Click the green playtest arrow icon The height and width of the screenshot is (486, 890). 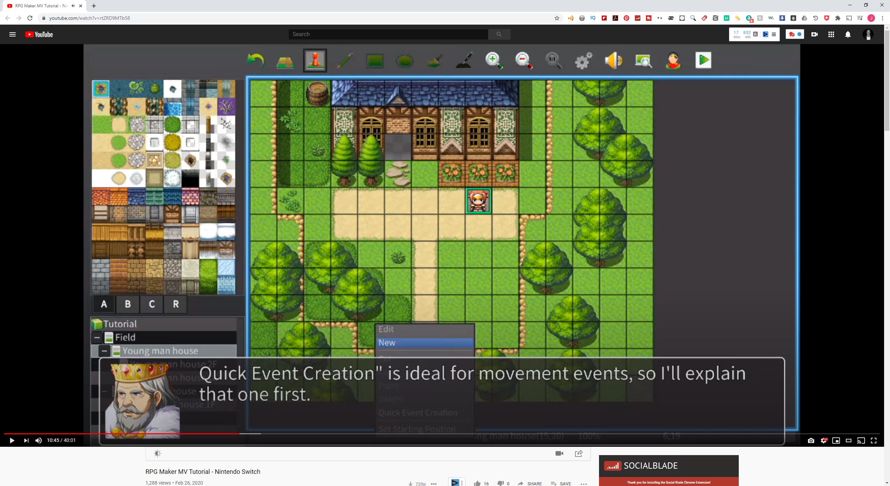[703, 60]
